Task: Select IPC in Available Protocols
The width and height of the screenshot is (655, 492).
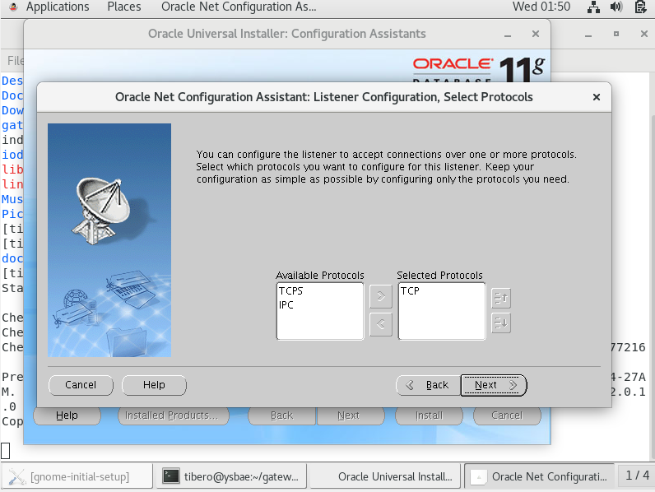Action: coord(286,305)
